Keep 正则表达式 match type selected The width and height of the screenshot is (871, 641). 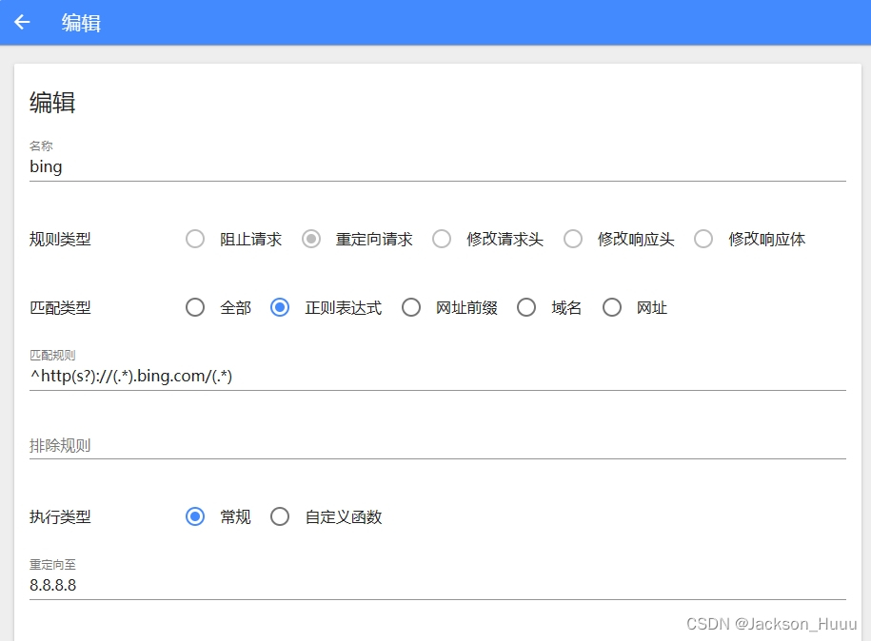coord(280,307)
